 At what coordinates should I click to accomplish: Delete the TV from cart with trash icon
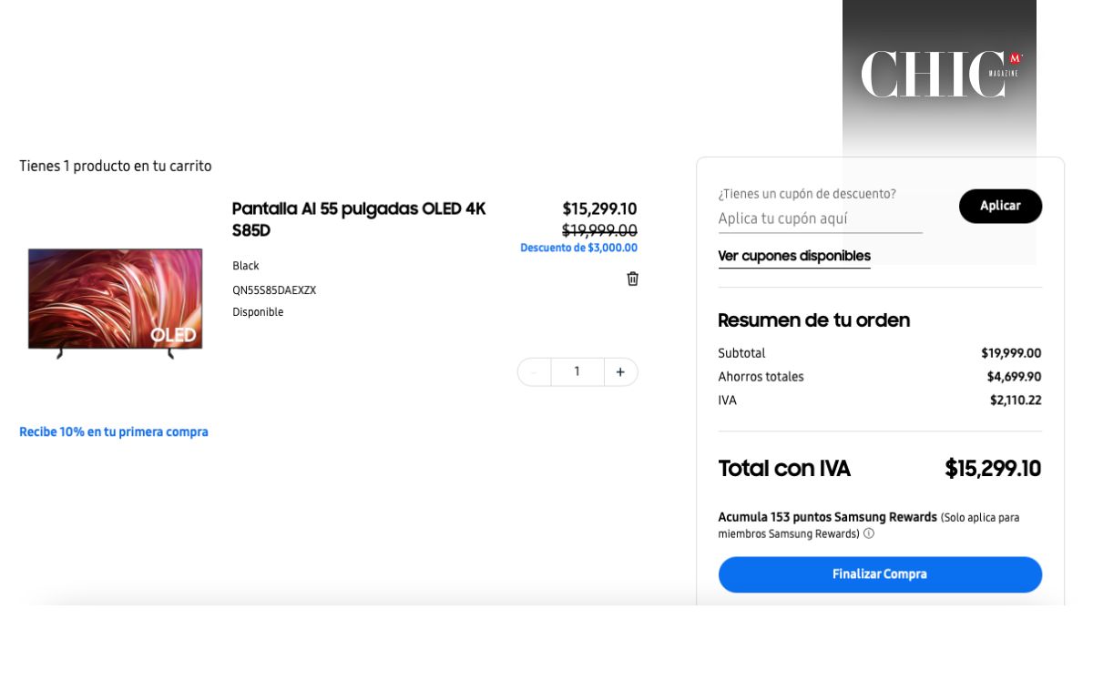point(632,279)
